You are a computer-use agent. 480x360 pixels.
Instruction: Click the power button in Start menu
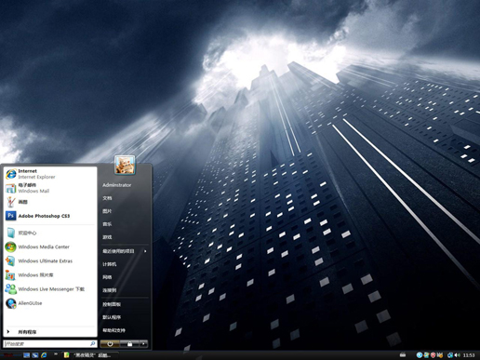[110, 344]
